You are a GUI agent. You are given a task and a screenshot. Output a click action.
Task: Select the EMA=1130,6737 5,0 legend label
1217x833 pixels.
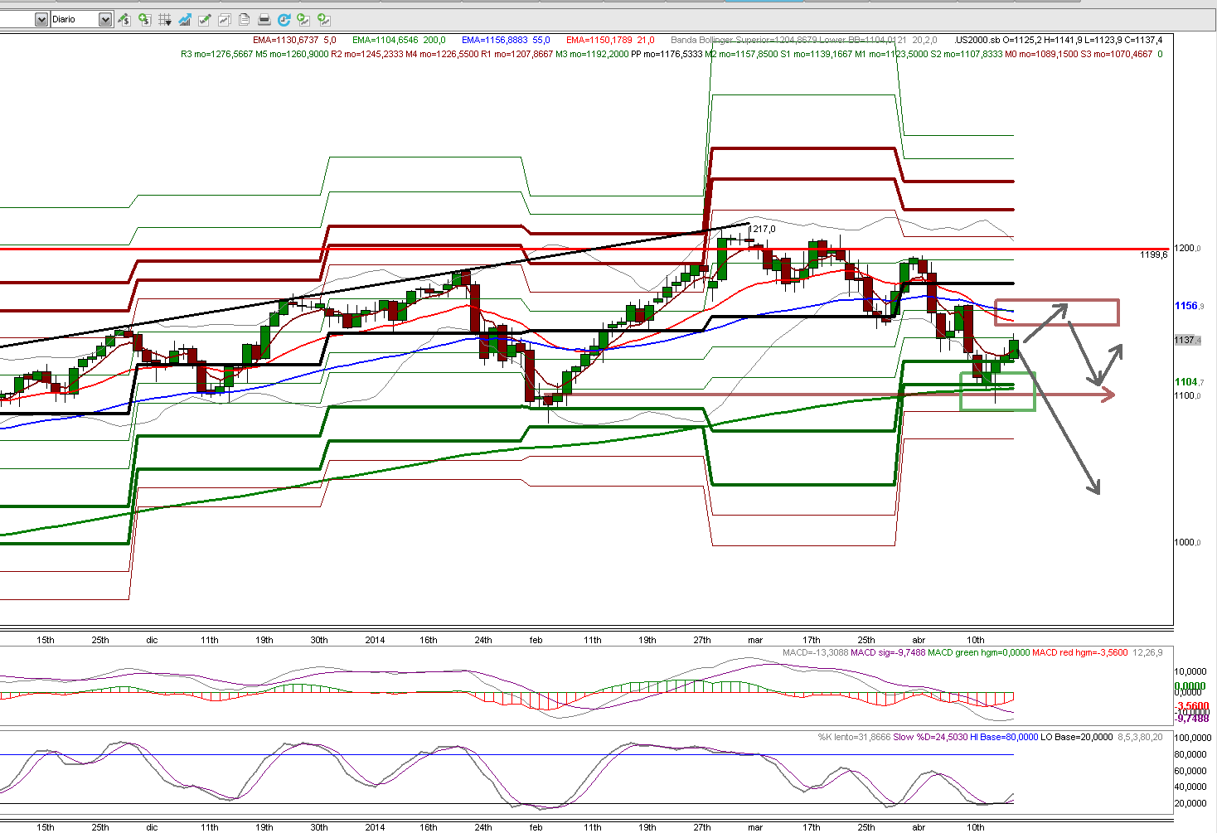[294, 40]
